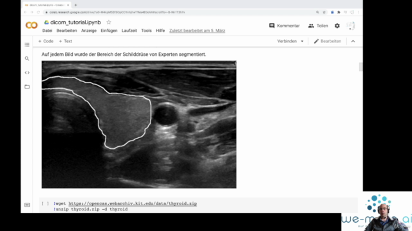
Task: Open the Laufzeit menu
Action: click(129, 31)
